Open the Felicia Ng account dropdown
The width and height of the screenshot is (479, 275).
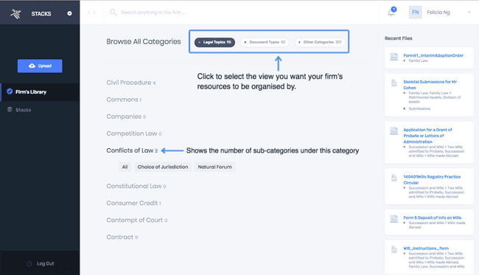(469, 13)
